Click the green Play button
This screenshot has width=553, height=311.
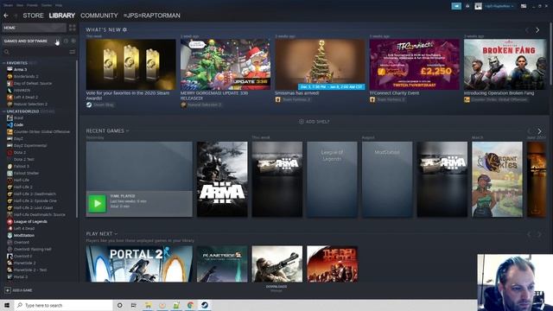[x=97, y=204]
